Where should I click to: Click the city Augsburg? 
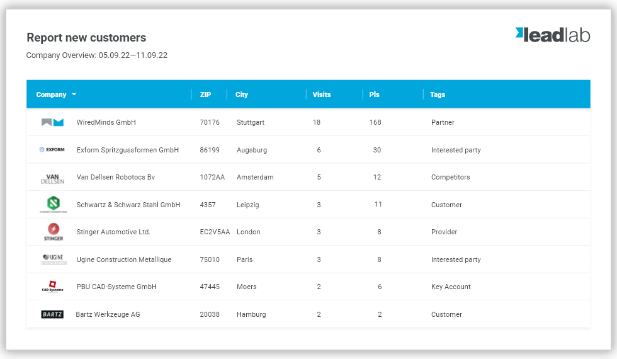click(252, 150)
